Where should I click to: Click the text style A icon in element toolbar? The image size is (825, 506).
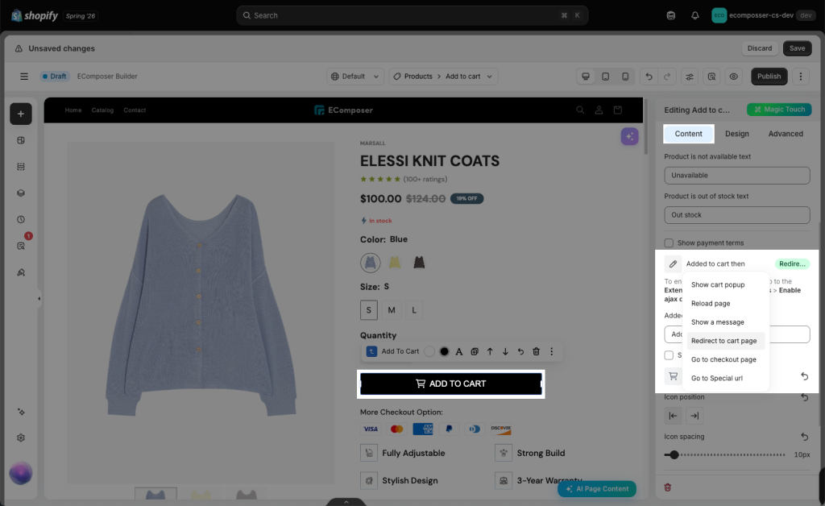pyautogui.click(x=458, y=351)
